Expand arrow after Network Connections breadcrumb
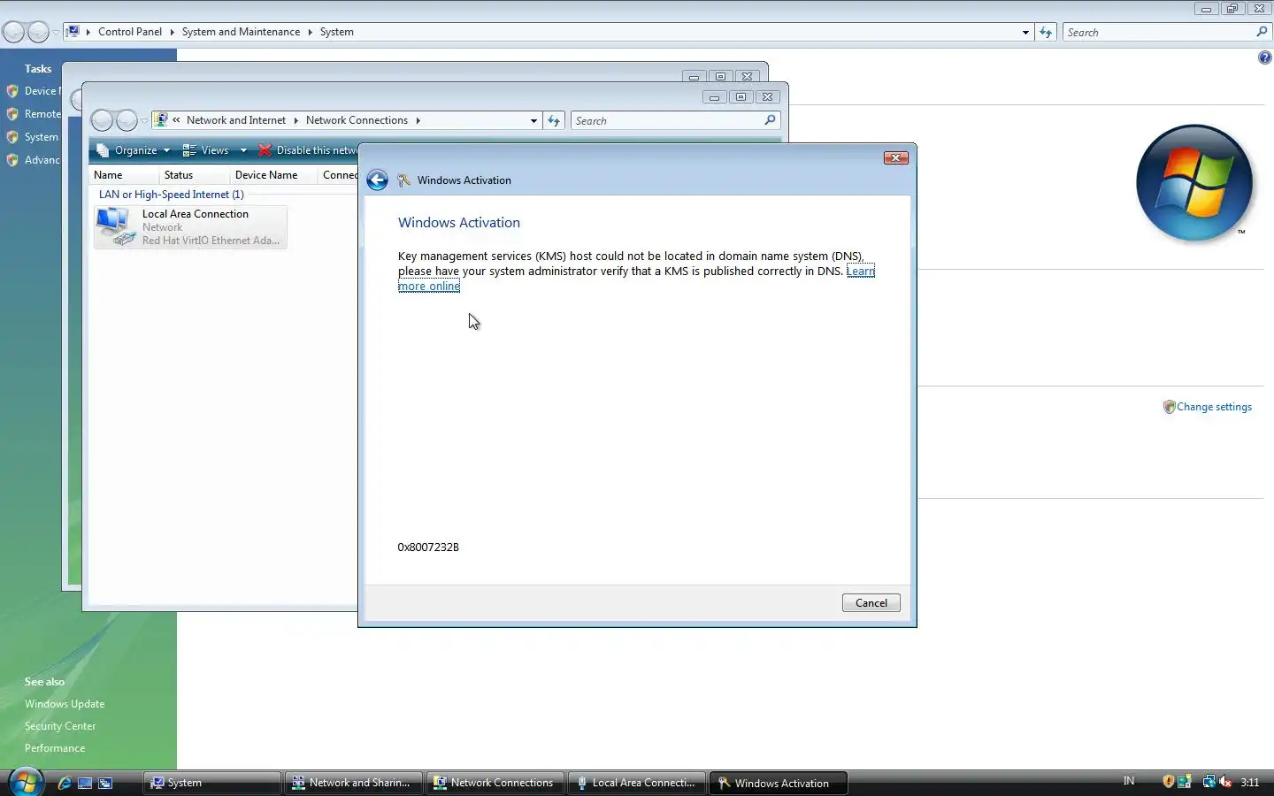1274x796 pixels. coord(418,120)
